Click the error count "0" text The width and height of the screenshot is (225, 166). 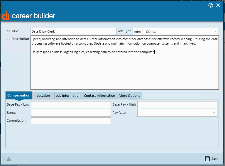click(4, 159)
